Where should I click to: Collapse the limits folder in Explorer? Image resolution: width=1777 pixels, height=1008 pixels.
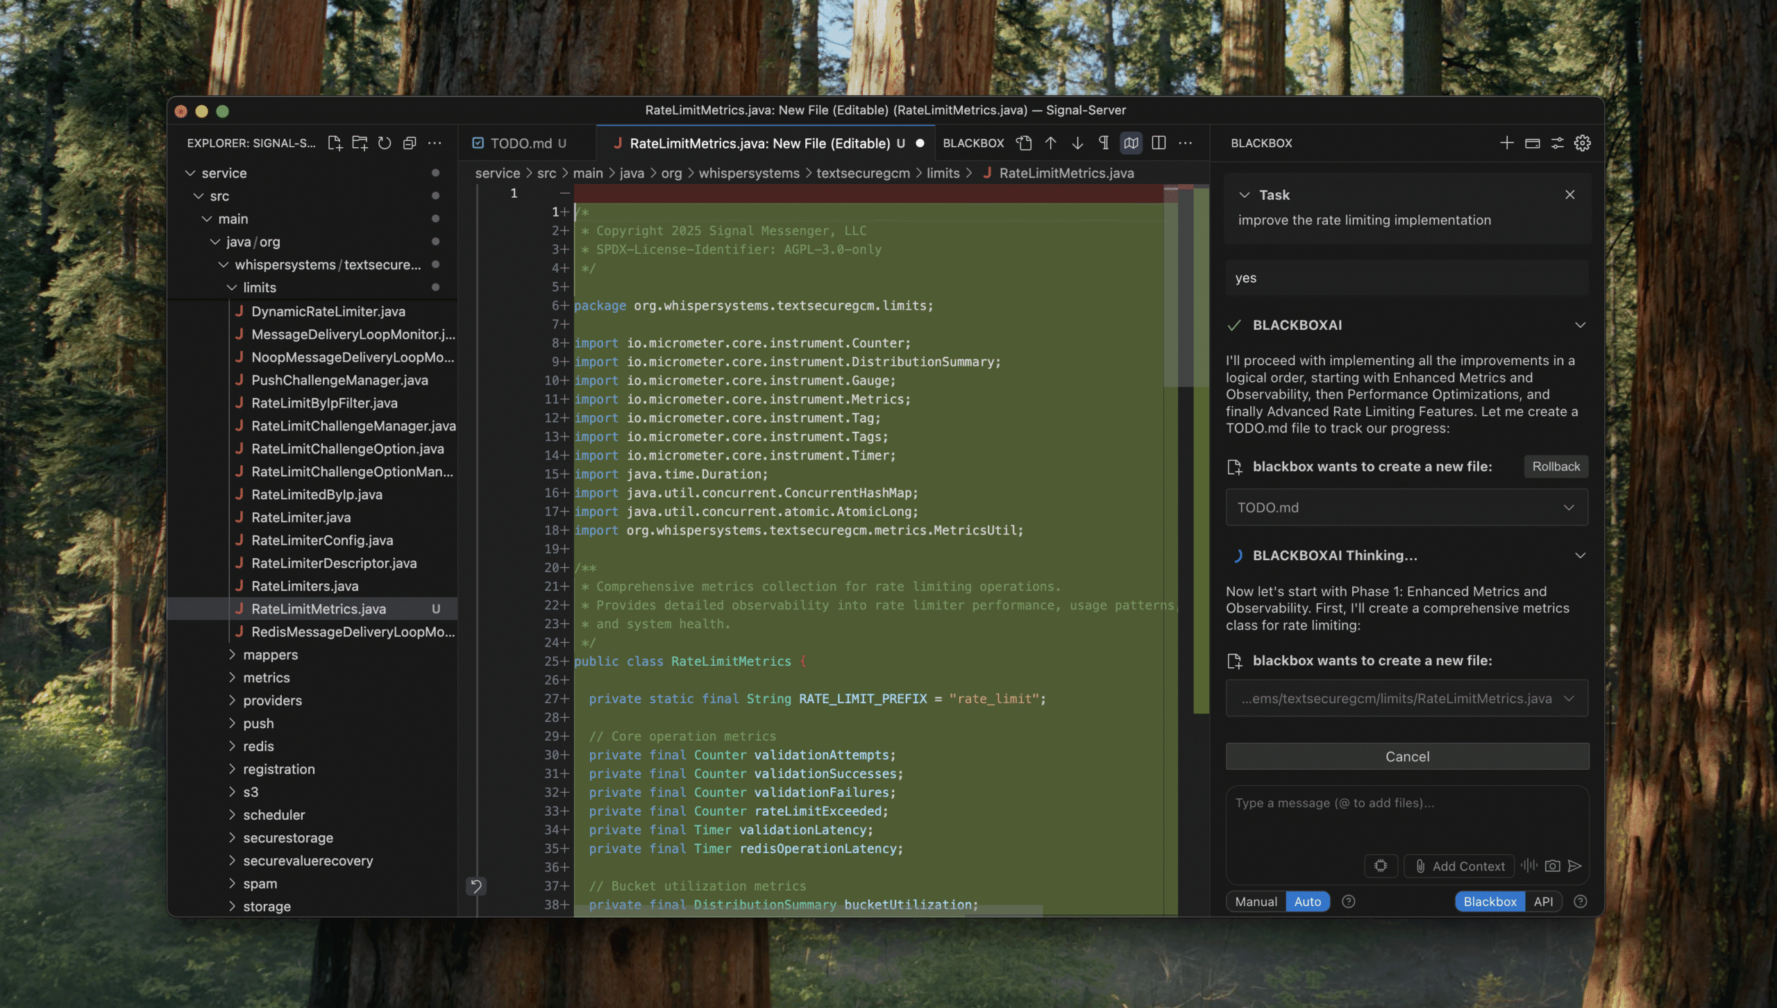click(232, 287)
